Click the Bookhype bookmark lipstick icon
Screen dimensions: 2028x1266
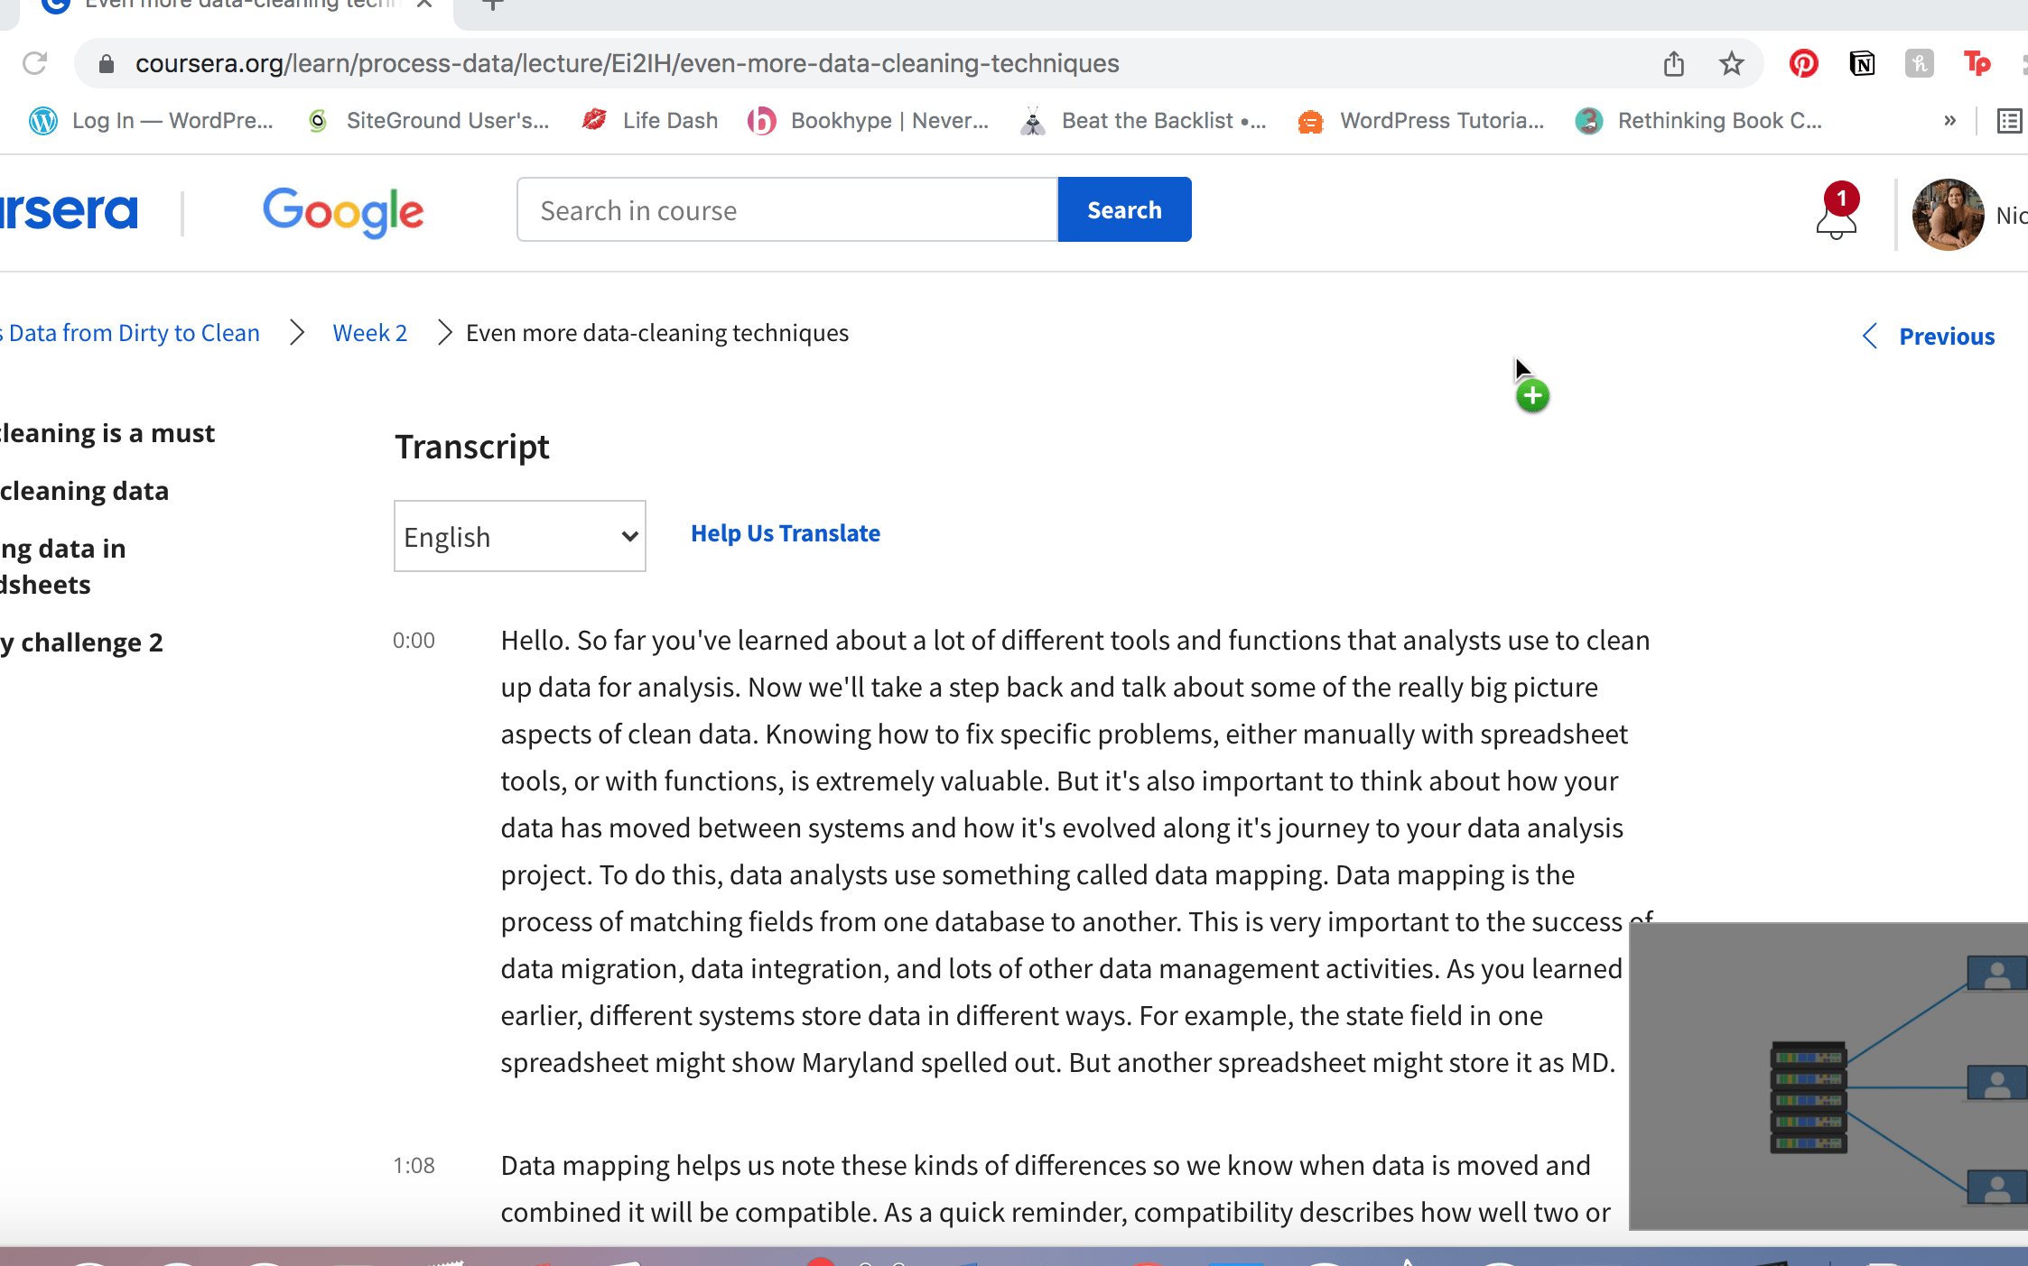coord(762,120)
